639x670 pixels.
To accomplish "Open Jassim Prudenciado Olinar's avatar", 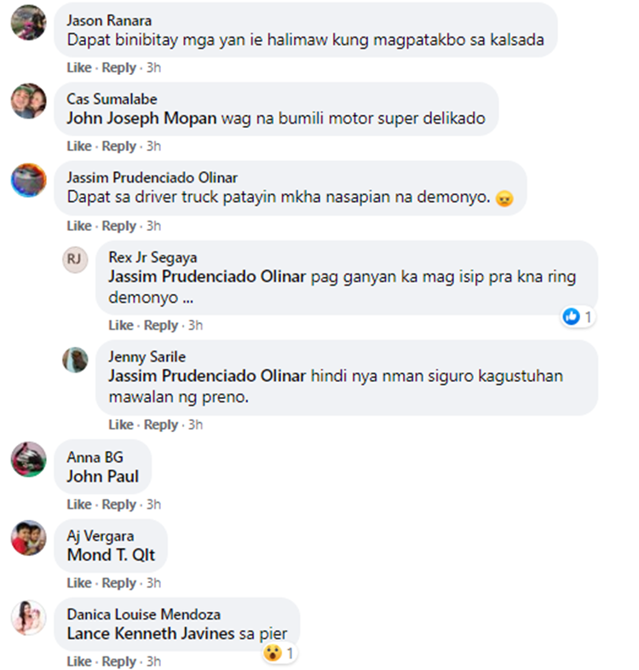I will click(x=29, y=180).
